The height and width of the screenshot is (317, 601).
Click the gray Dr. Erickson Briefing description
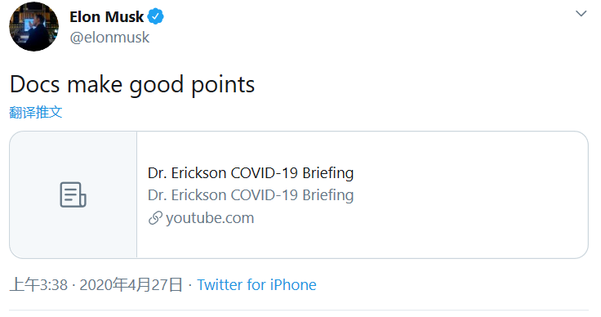point(251,195)
